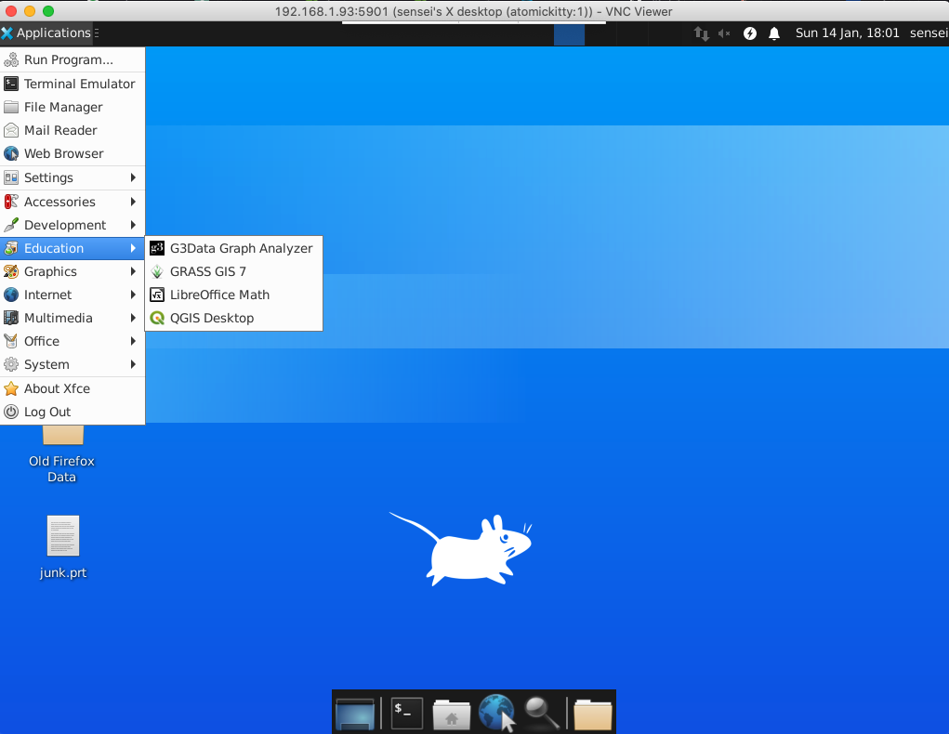Click the notification bell icon
This screenshot has width=949, height=734.
(x=773, y=33)
